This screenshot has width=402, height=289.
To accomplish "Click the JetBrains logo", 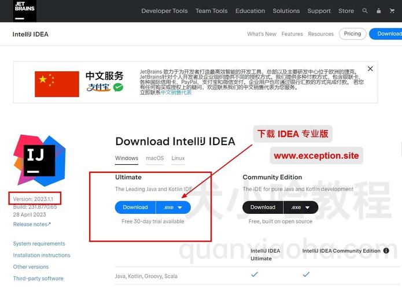I will 25,11.
